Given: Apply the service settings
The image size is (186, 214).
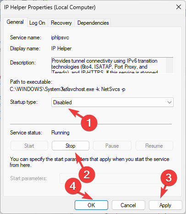Looking at the screenshot, I should pyautogui.click(x=165, y=205).
